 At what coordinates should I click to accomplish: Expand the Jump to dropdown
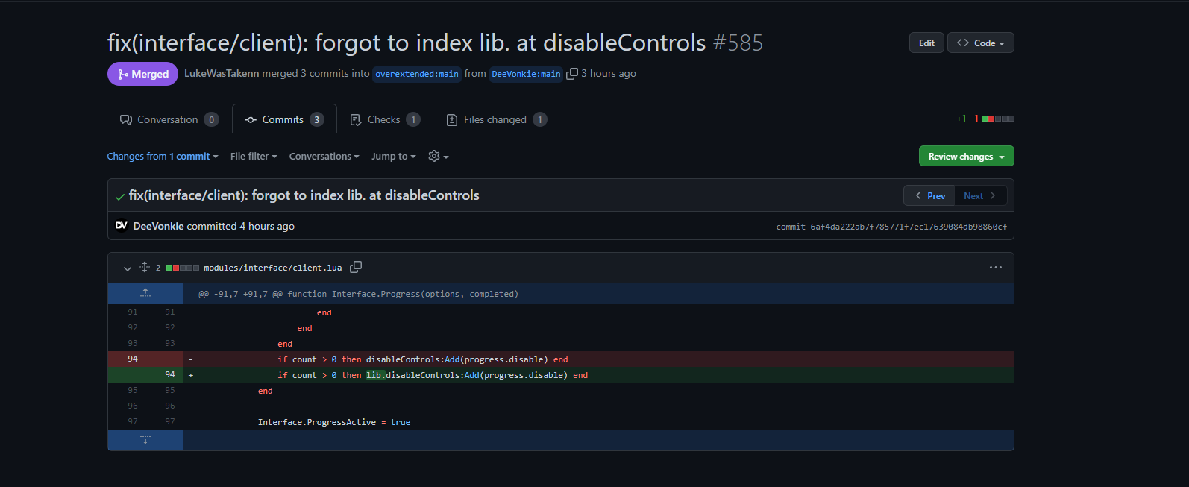coord(393,156)
